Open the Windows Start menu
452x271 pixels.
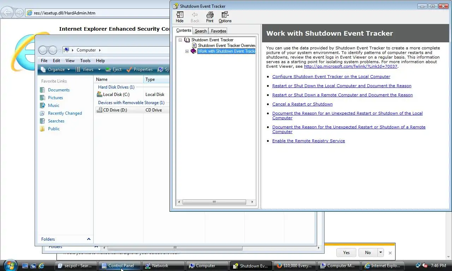pos(10,265)
